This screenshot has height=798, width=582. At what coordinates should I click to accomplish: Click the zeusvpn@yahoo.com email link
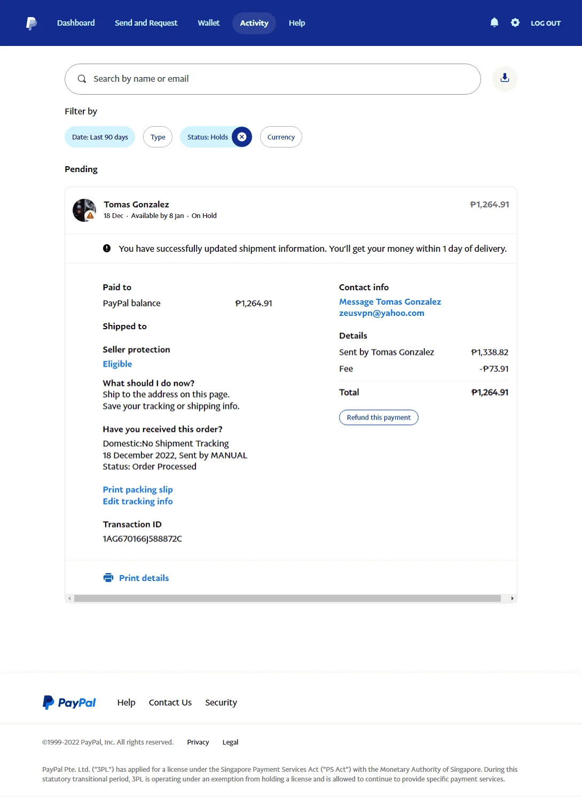pyautogui.click(x=382, y=313)
